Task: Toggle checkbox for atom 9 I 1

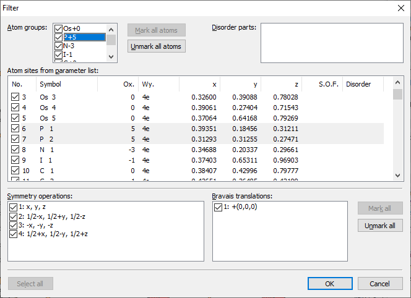Action: [x=15, y=160]
